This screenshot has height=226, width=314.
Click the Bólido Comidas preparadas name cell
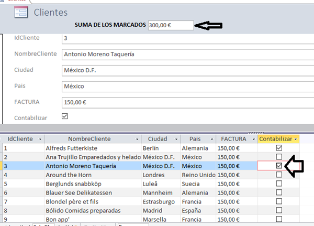92,210
